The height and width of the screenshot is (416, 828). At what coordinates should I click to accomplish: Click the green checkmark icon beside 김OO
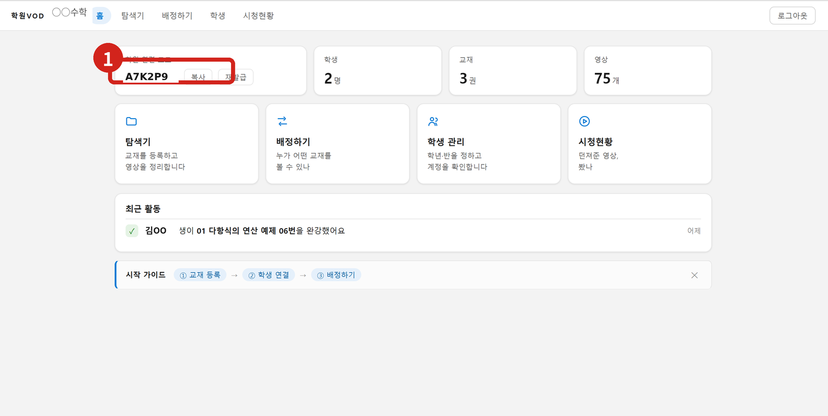[132, 231]
